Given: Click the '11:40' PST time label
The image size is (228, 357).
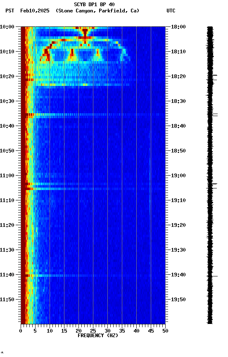Looking at the screenshot, I should pyautogui.click(x=7, y=275).
